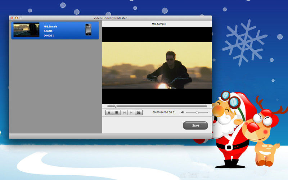Click the volume slider knob
This screenshot has width=288, height=180.
[x=197, y=112]
